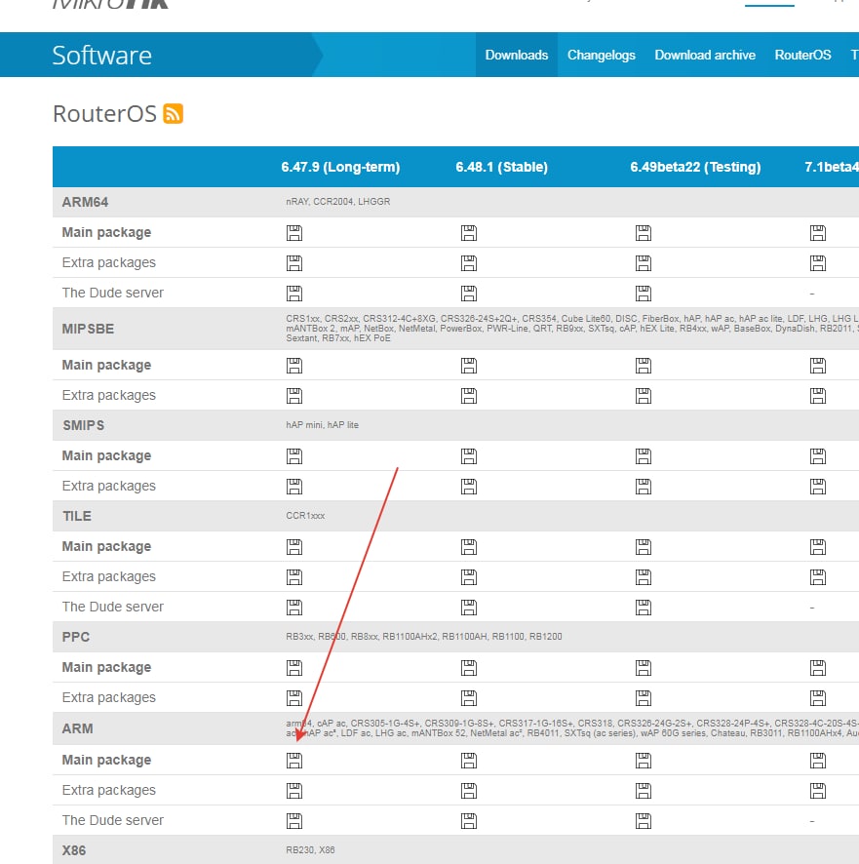This screenshot has height=864, width=859.
Task: Click the Software section heading
Action: pos(102,56)
